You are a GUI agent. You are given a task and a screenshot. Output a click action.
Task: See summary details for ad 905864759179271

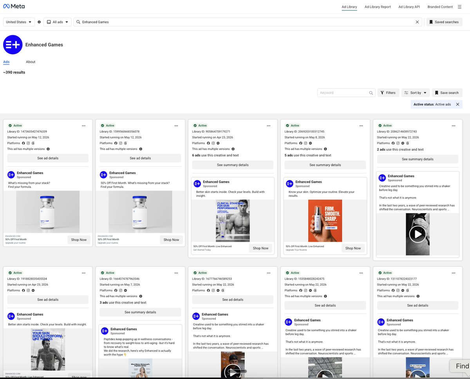click(233, 165)
